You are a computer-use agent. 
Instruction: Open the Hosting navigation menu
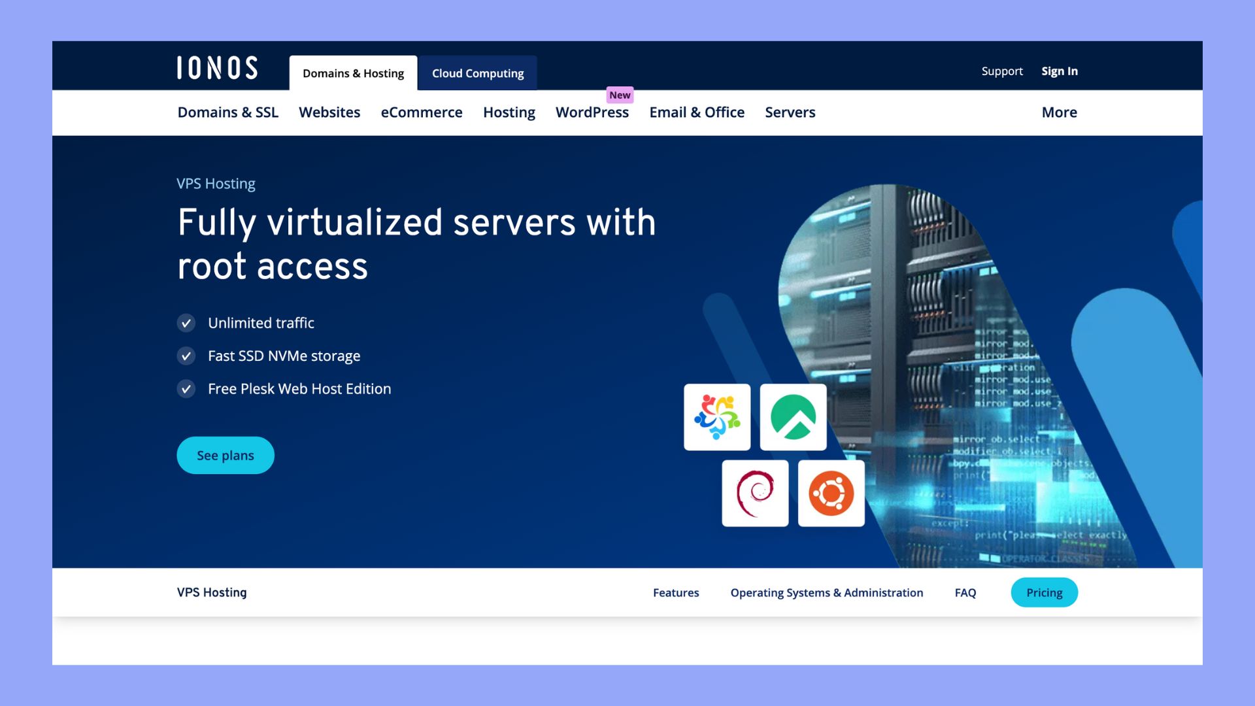(509, 112)
